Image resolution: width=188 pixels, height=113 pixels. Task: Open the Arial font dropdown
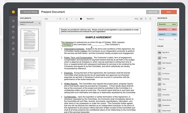(x=51, y=19)
